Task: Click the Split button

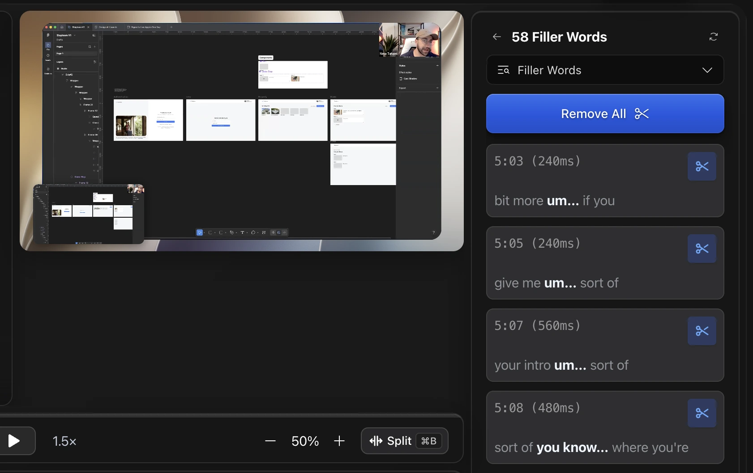Action: point(405,441)
